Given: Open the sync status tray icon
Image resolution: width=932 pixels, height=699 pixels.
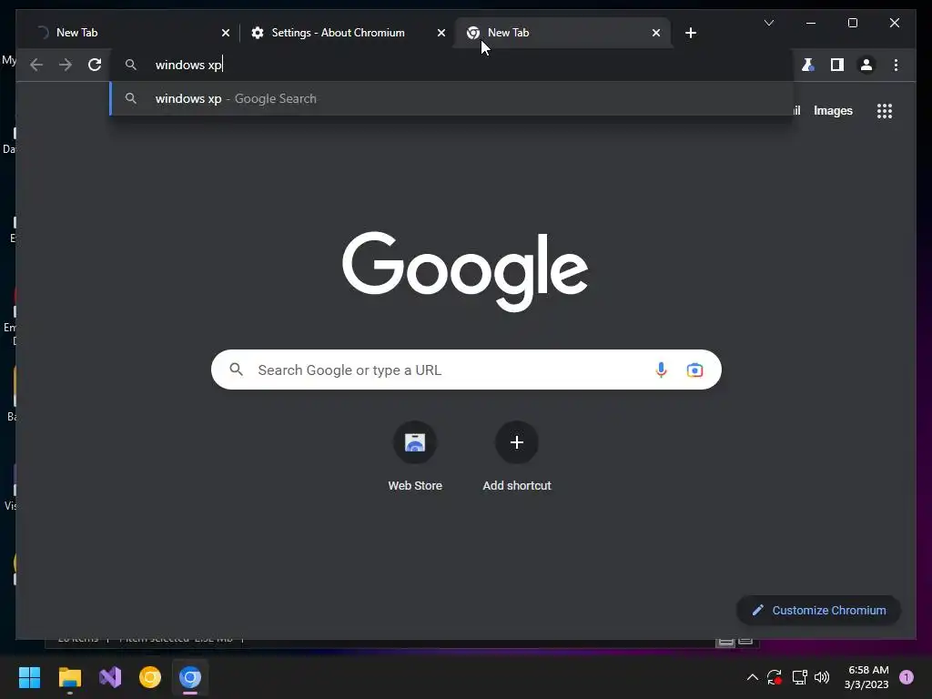Looking at the screenshot, I should (x=774, y=677).
